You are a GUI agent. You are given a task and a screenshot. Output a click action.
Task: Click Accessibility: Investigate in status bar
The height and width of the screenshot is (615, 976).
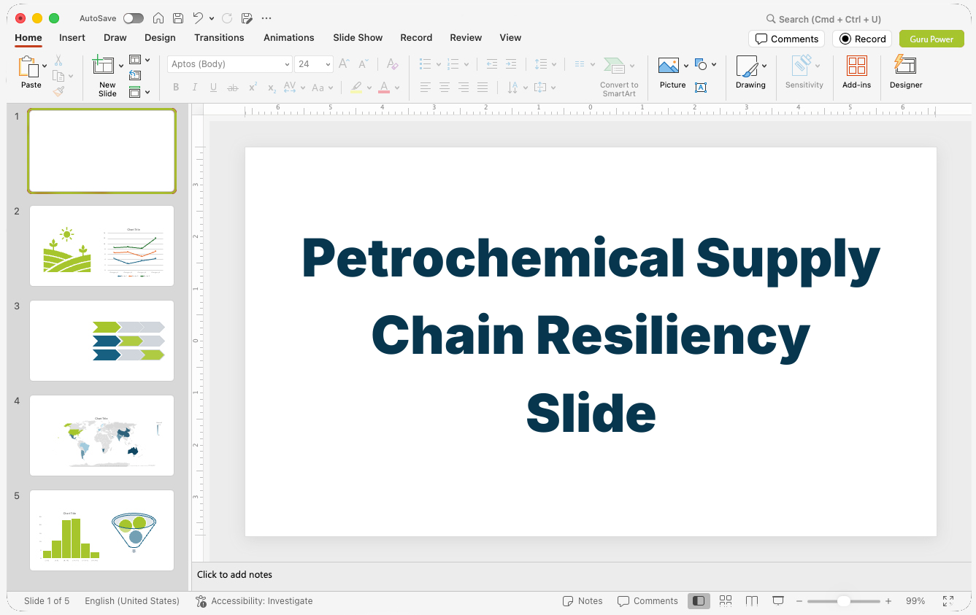click(254, 601)
